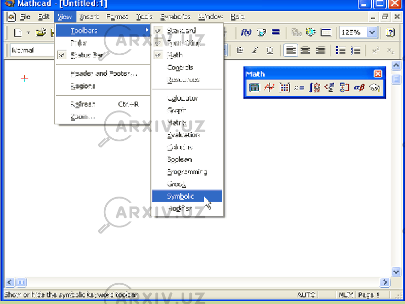Open the Format menu
Image resolution: width=405 pixels, height=304 pixels.
(117, 17)
